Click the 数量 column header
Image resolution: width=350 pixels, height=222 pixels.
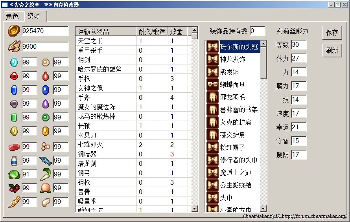pos(176,31)
